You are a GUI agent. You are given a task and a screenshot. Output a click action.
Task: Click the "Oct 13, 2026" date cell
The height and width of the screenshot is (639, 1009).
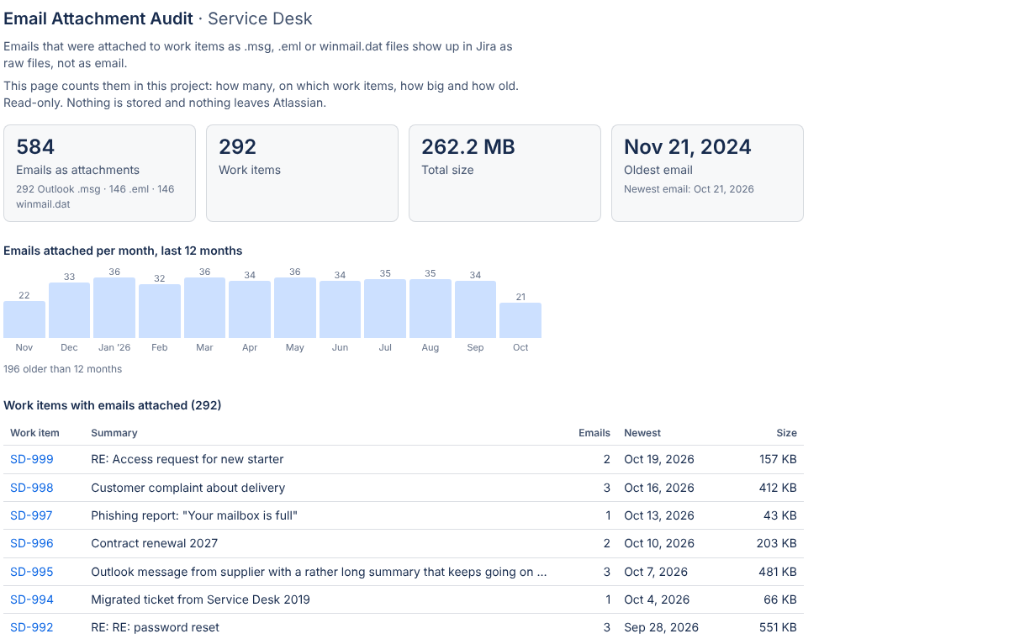click(x=659, y=515)
